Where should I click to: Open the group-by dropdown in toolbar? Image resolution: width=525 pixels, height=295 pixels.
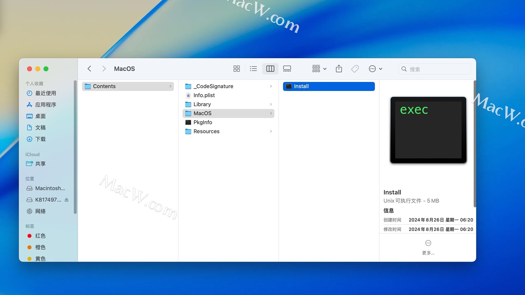tap(319, 69)
